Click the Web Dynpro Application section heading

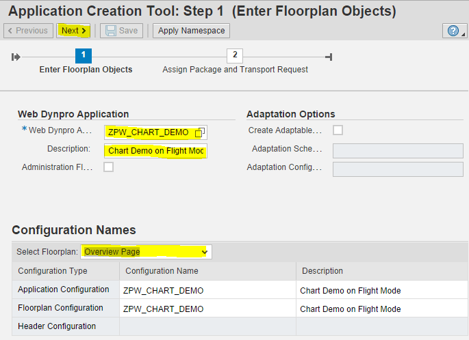click(73, 114)
